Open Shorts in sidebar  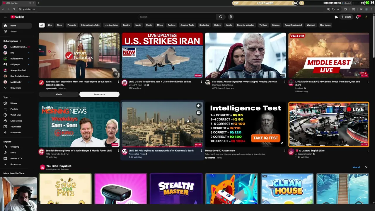[16, 31]
